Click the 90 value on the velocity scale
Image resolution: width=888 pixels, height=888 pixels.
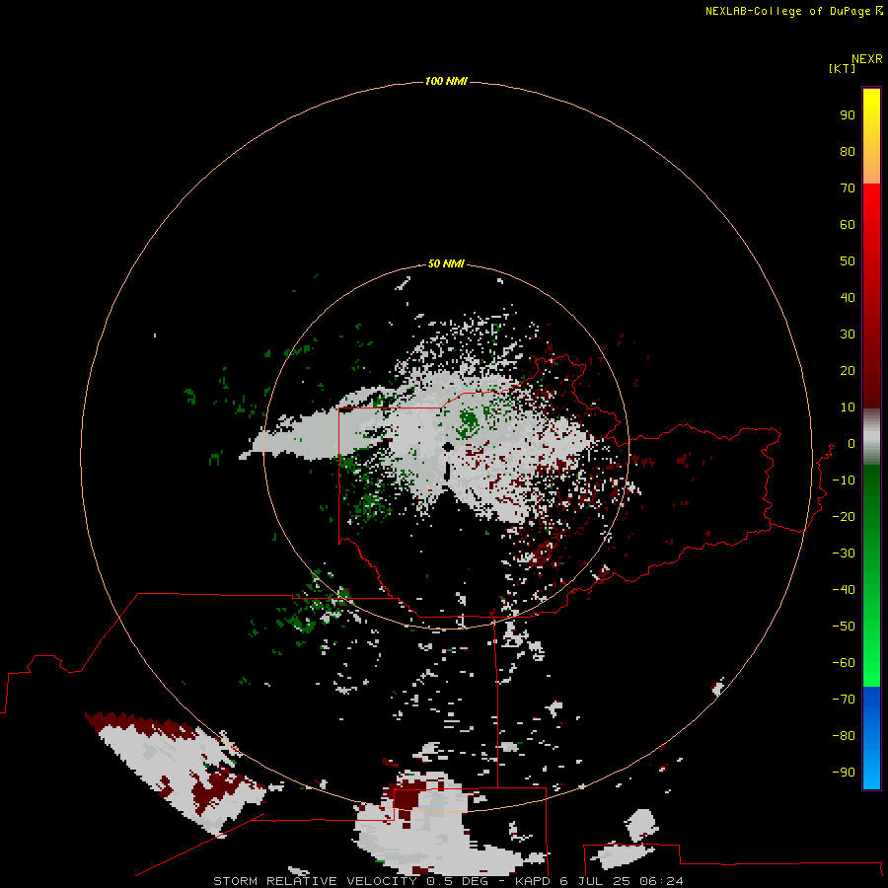pos(848,115)
